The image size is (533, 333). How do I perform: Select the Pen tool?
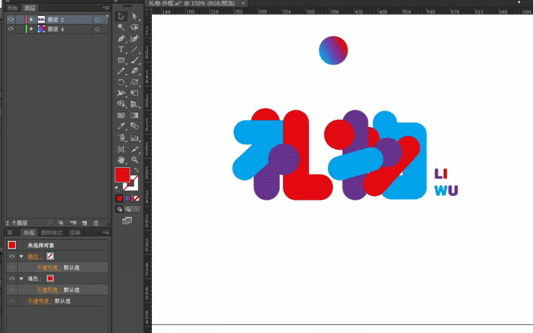[121, 39]
